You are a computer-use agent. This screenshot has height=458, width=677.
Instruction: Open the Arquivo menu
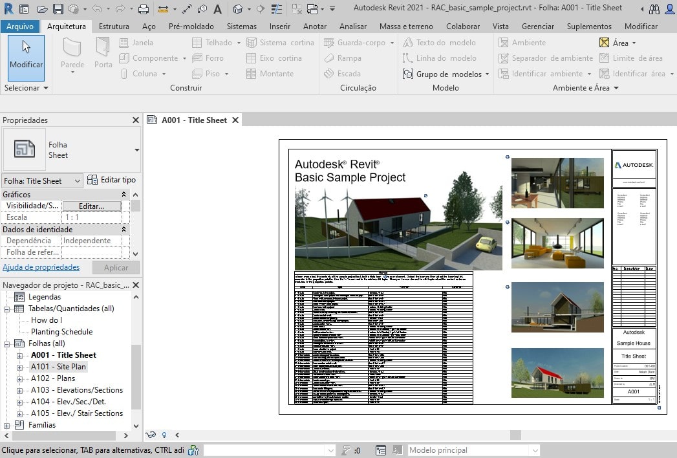coord(19,27)
